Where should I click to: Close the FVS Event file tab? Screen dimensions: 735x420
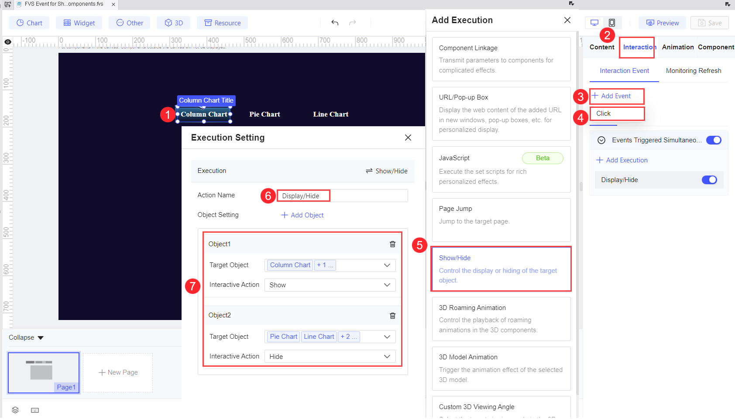point(113,4)
